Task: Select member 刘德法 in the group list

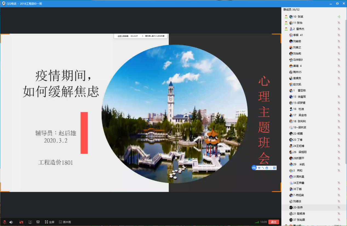Action: click(296, 201)
